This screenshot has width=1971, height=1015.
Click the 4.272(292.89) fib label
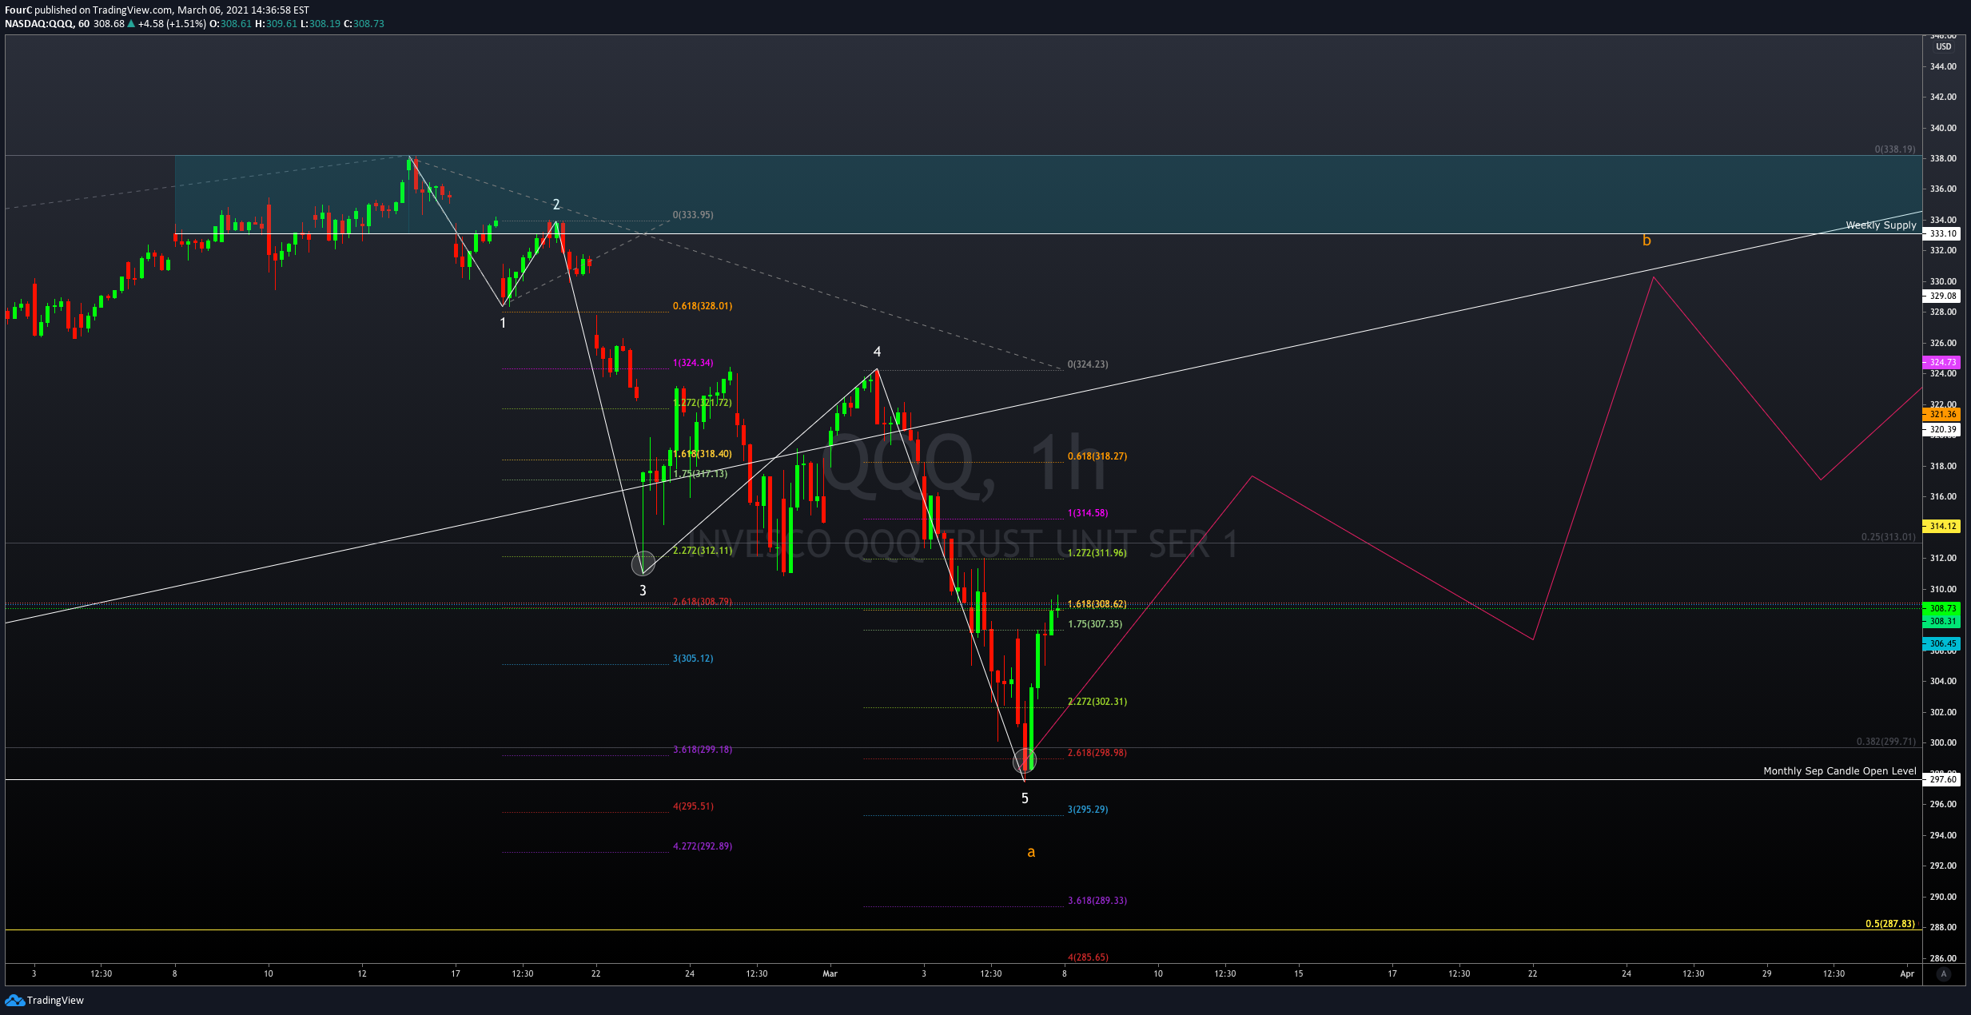(x=703, y=846)
